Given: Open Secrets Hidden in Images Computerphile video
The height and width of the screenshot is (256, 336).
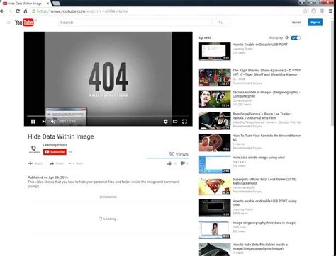Looking at the screenshot, I should 267,94.
